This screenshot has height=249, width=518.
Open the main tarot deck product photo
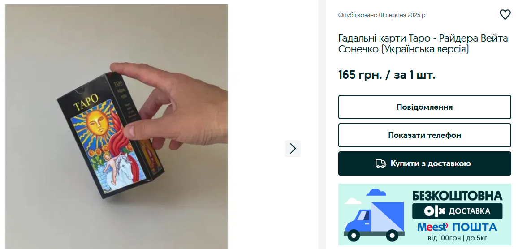coord(117,127)
